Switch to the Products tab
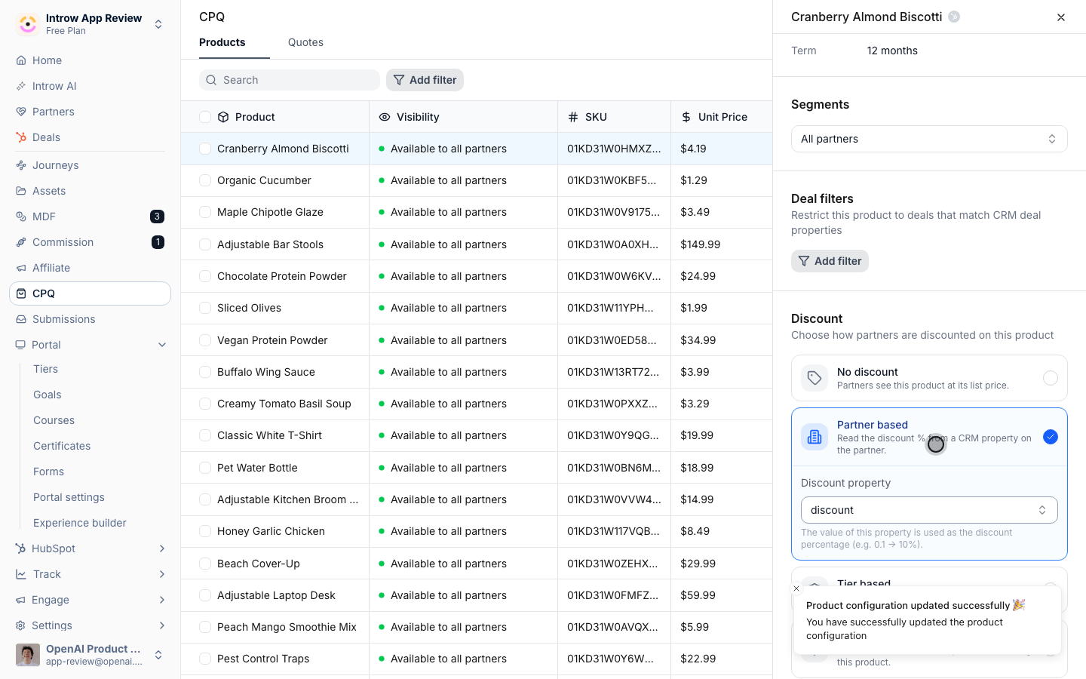The height and width of the screenshot is (679, 1086). [222, 42]
